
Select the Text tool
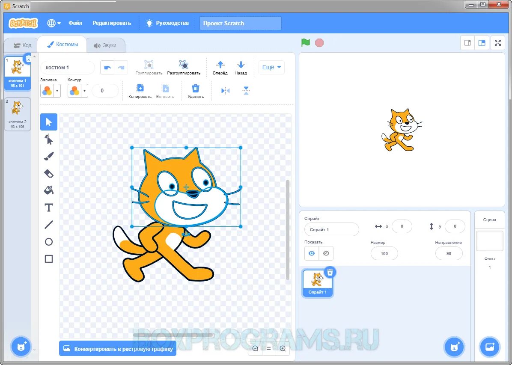coord(49,207)
